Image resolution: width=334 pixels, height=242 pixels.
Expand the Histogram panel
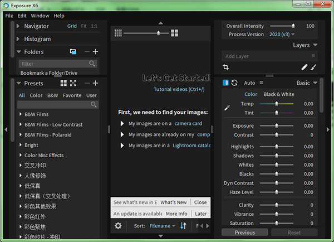[18, 39]
